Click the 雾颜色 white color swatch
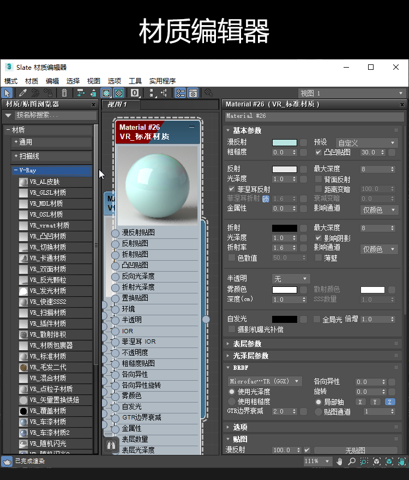 tap(285, 290)
